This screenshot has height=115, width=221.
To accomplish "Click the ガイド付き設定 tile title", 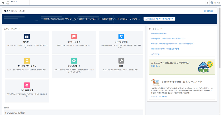I will click(27, 90).
